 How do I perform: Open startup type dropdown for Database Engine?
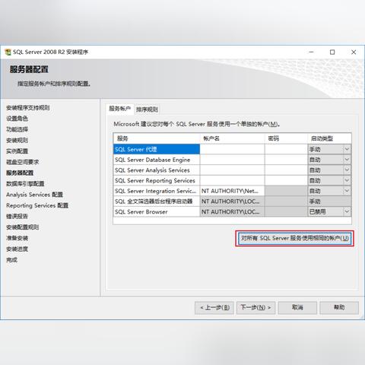tap(347, 160)
